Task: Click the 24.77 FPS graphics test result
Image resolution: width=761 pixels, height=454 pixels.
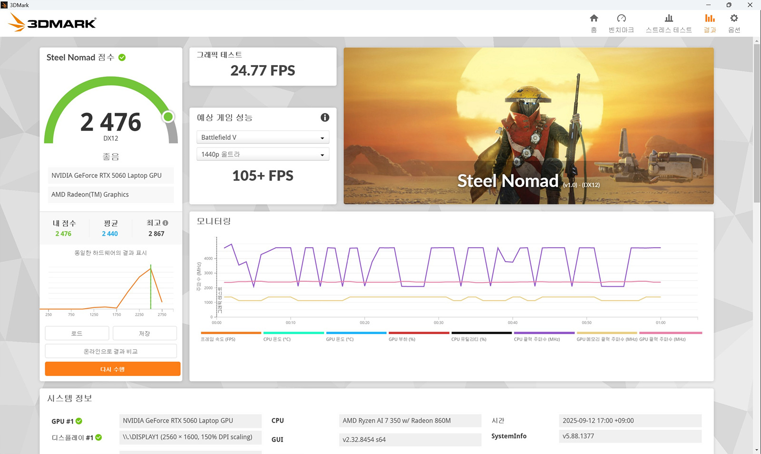Action: click(x=263, y=71)
